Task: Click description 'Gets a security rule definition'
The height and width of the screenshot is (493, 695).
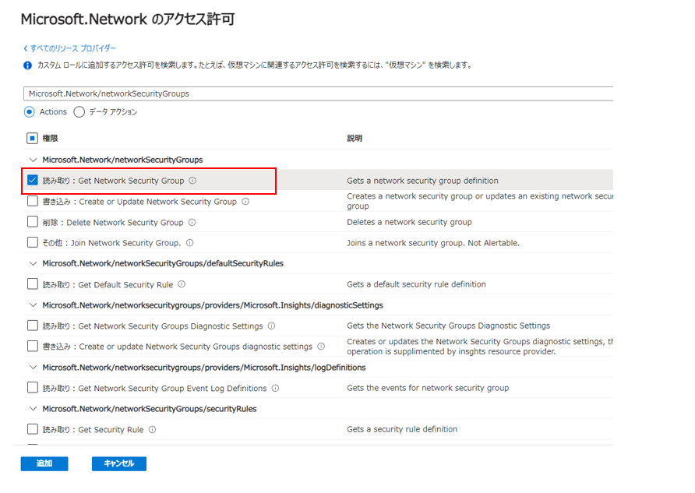Action: [x=402, y=429]
